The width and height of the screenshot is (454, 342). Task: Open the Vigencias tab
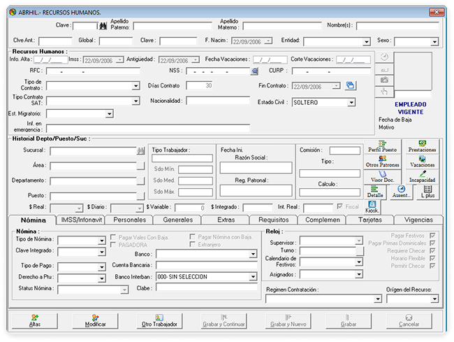pyautogui.click(x=418, y=220)
